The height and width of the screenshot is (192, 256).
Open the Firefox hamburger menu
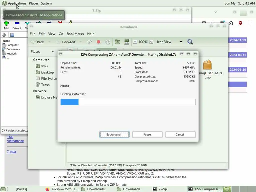[250, 23]
